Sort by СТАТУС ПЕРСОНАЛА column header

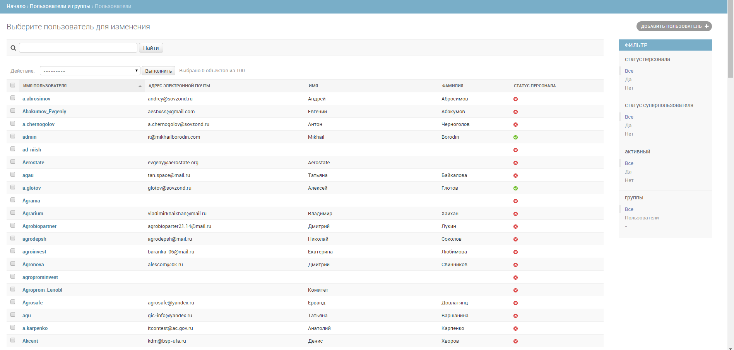[535, 86]
